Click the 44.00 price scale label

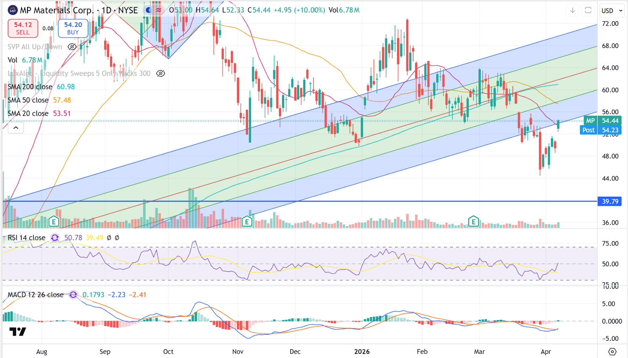610,178
